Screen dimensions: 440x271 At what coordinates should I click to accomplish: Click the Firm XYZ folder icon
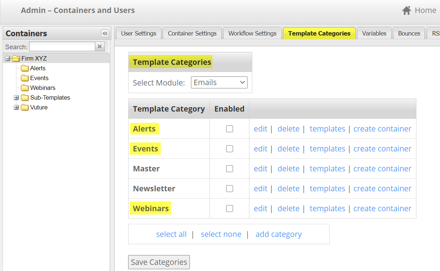click(16, 58)
